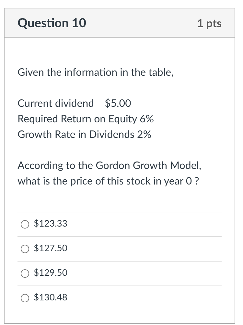Viewport: 243px width, 325px height.
Task: Click the $123.33 answer label text
Action: (x=51, y=223)
